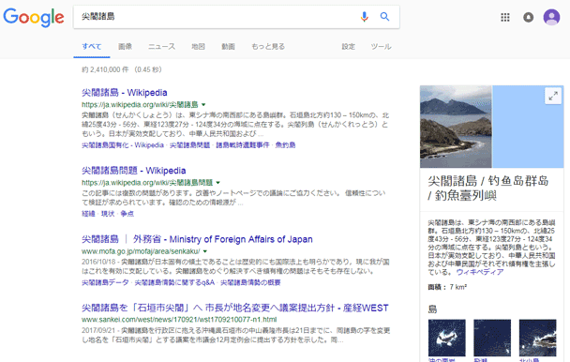The width and height of the screenshot is (570, 362).
Task: Switch to the ニュース tab
Action: 162,47
